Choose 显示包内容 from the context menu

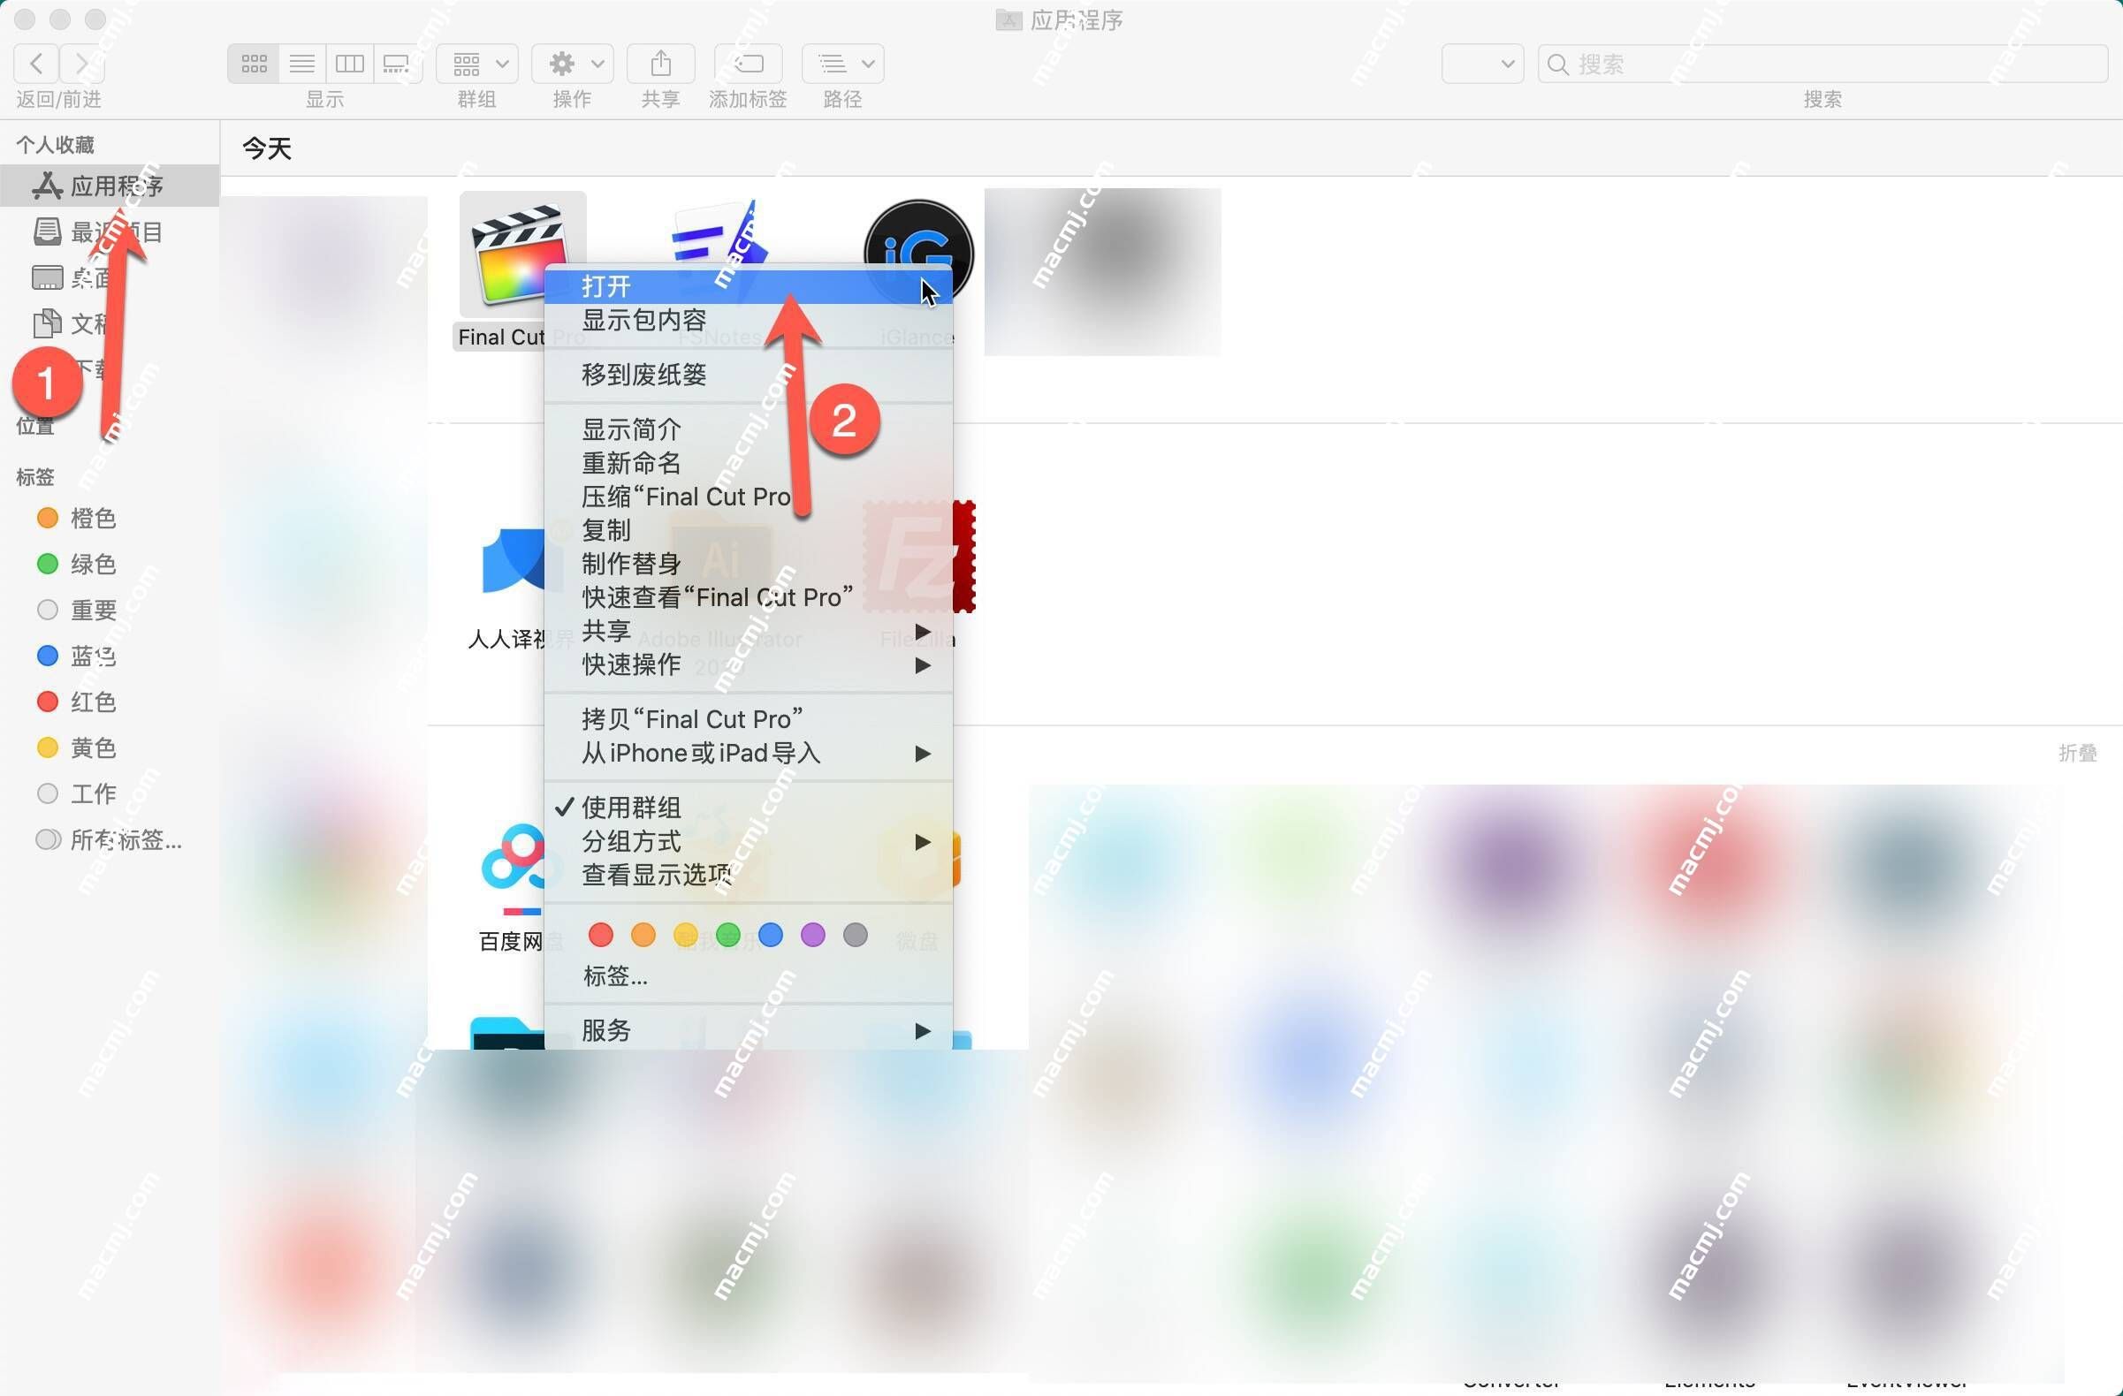(749, 320)
